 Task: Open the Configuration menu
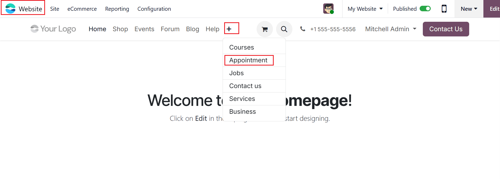[x=154, y=9]
